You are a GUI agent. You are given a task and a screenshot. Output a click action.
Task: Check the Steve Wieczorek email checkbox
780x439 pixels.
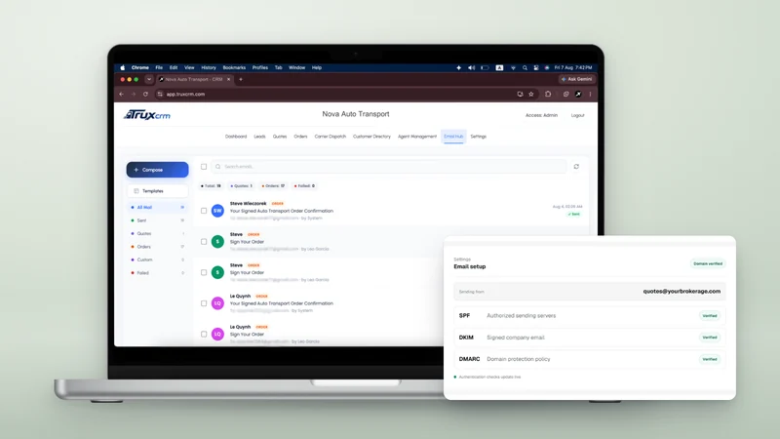pyautogui.click(x=204, y=211)
